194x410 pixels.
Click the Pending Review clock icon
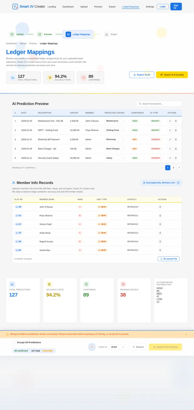click(123, 284)
